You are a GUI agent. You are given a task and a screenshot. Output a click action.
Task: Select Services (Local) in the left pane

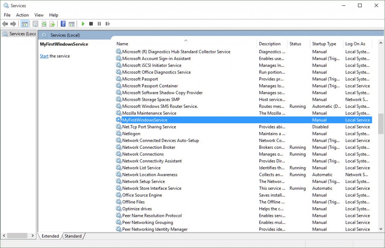18,33
